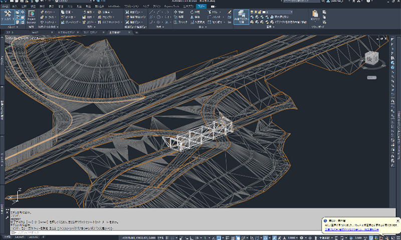
Task: Click the Erase tool in the Modify panel
Action: [230, 12]
